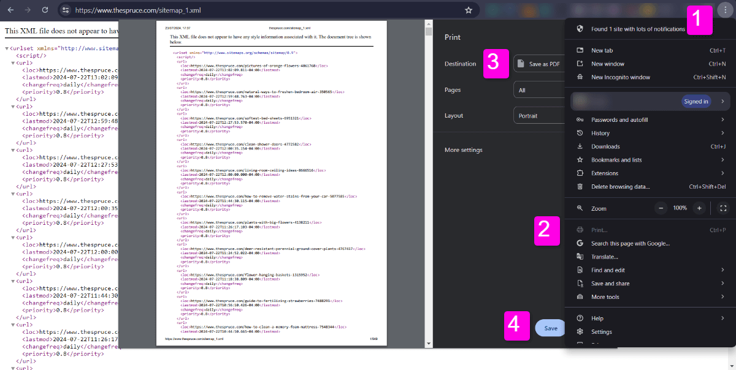Viewport: 736px width, 370px height.
Task: Click the New window icon in menu
Action: [x=580, y=64]
